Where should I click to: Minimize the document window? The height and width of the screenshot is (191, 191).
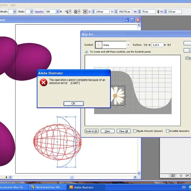(127, 20)
